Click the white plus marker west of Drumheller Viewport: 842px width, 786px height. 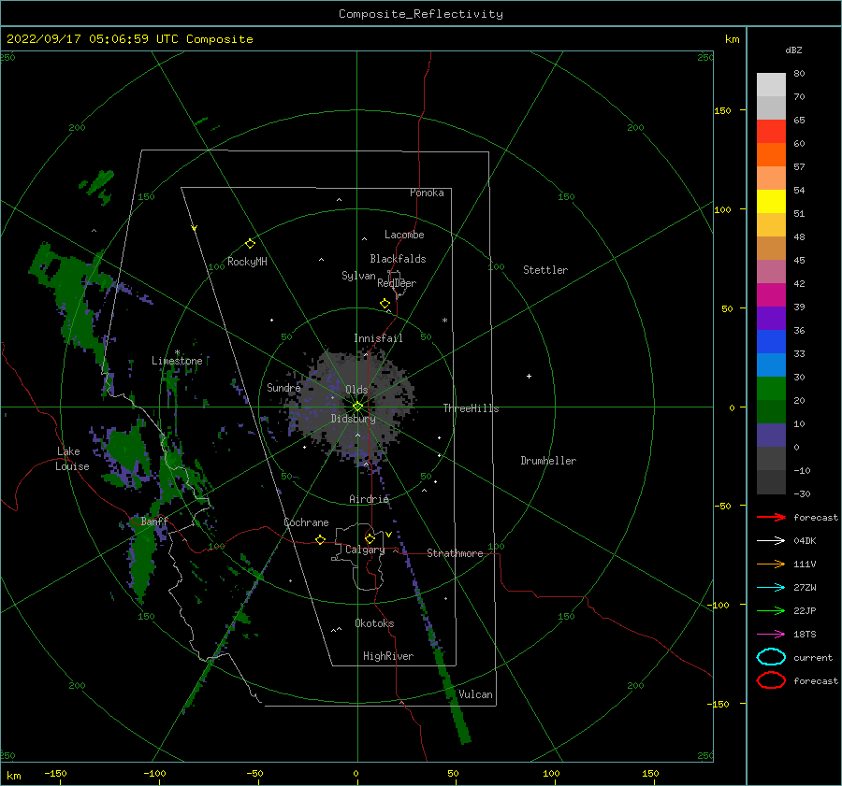[x=529, y=376]
